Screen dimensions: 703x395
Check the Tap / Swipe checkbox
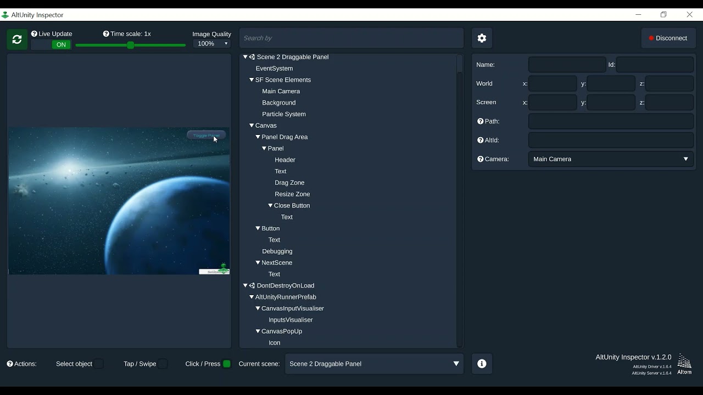click(x=163, y=364)
